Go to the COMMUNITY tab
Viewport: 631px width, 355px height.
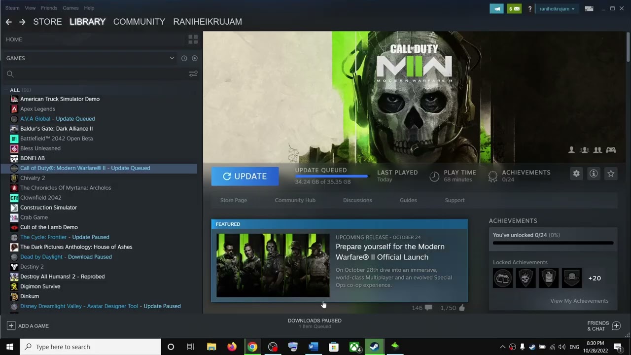pyautogui.click(x=139, y=22)
